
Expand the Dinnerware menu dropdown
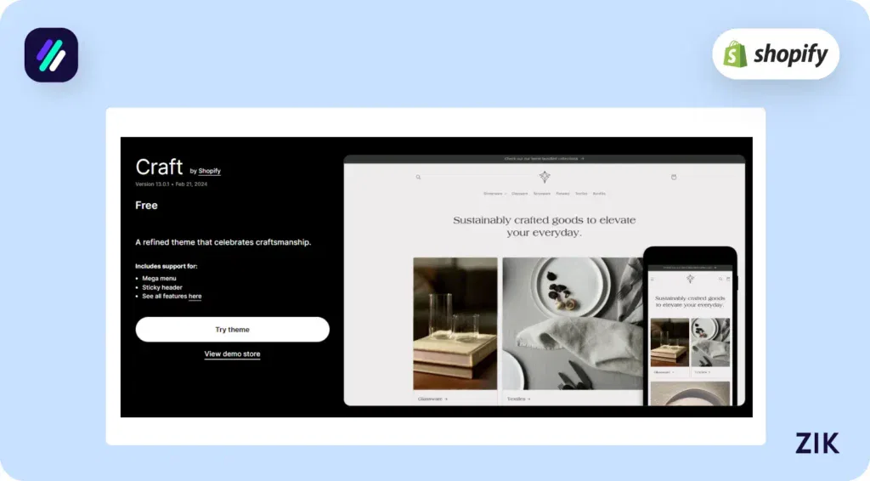point(494,194)
